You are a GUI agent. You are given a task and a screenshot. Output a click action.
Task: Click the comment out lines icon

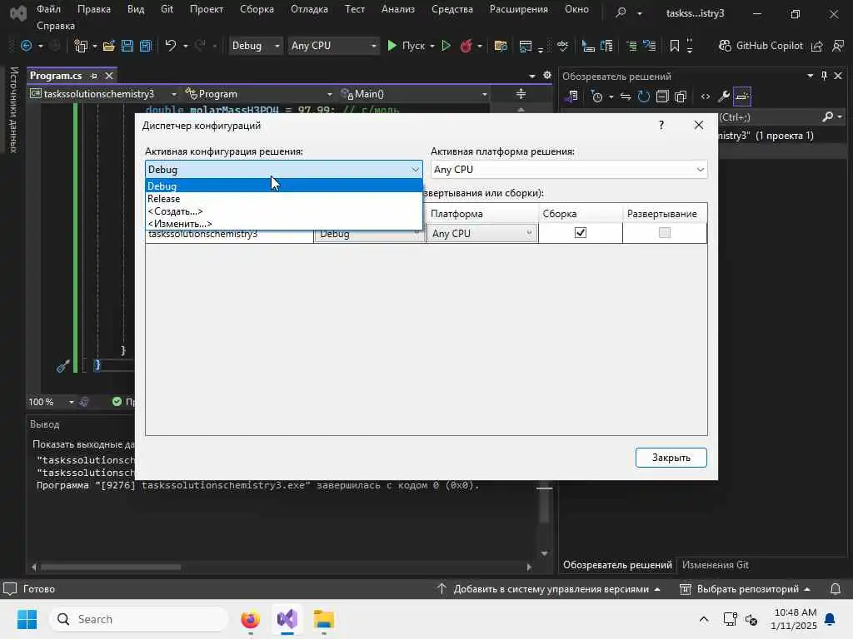631,46
